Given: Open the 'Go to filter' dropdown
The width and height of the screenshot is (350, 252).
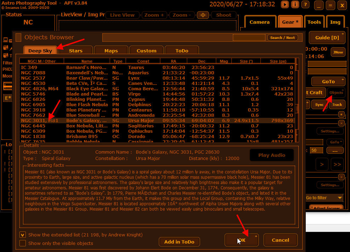Looking at the screenshot, I should pyautogui.click(x=324, y=198).
